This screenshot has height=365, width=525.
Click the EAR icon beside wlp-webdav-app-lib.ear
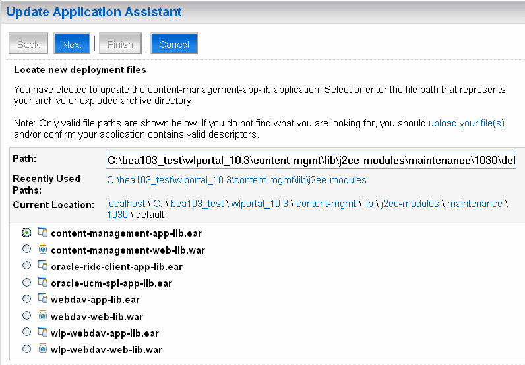42,331
